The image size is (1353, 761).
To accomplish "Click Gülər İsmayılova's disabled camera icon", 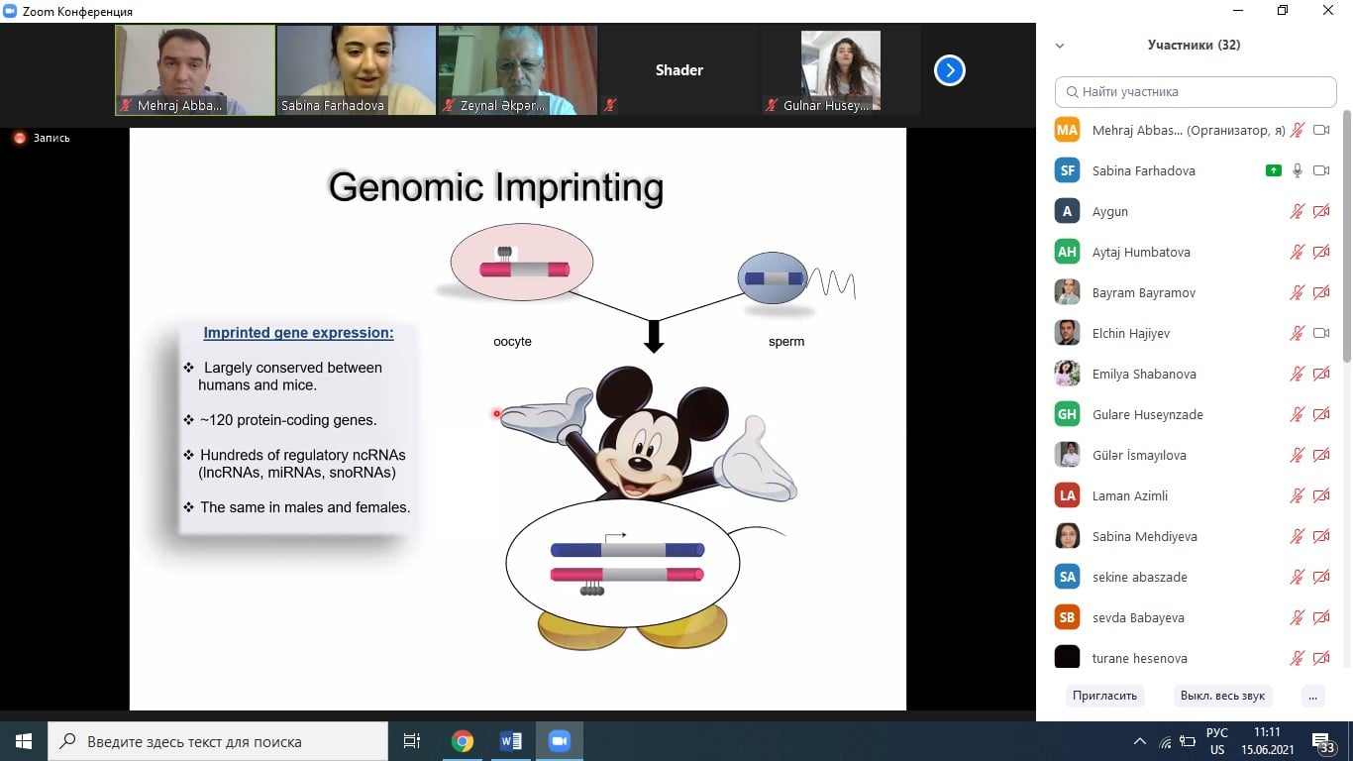I will 1321,455.
